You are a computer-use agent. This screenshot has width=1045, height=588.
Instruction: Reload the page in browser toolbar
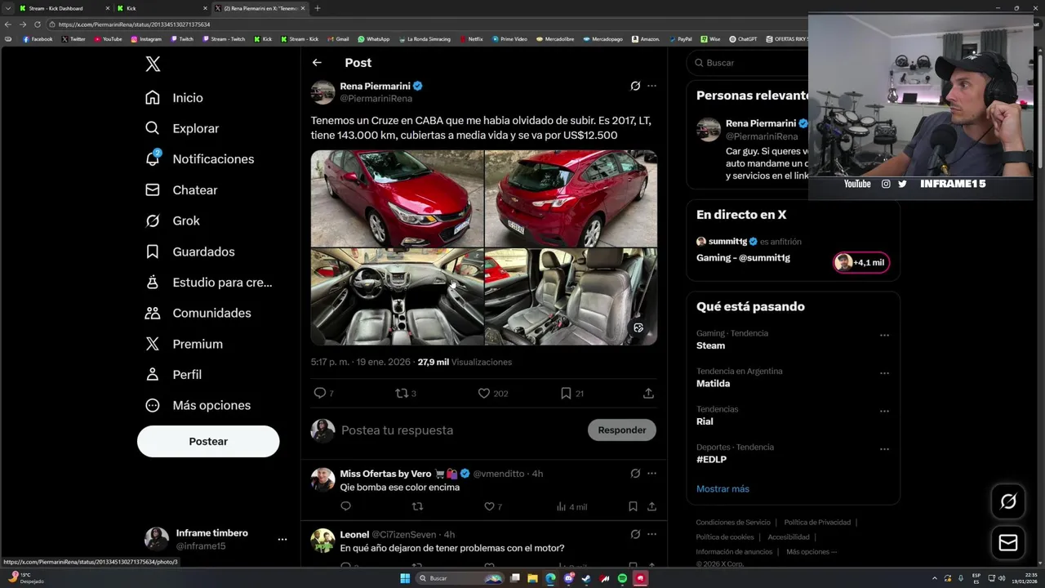point(38,24)
